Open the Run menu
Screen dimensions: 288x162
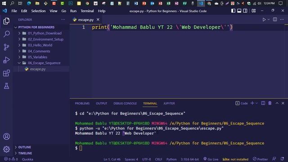[73, 11]
